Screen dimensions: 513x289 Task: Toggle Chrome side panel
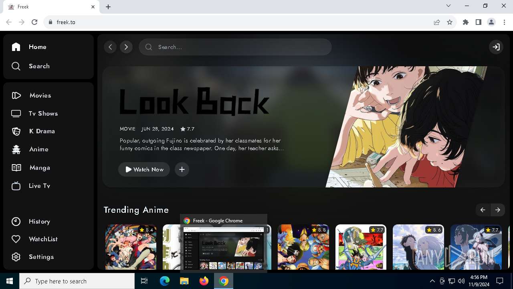coord(479,22)
